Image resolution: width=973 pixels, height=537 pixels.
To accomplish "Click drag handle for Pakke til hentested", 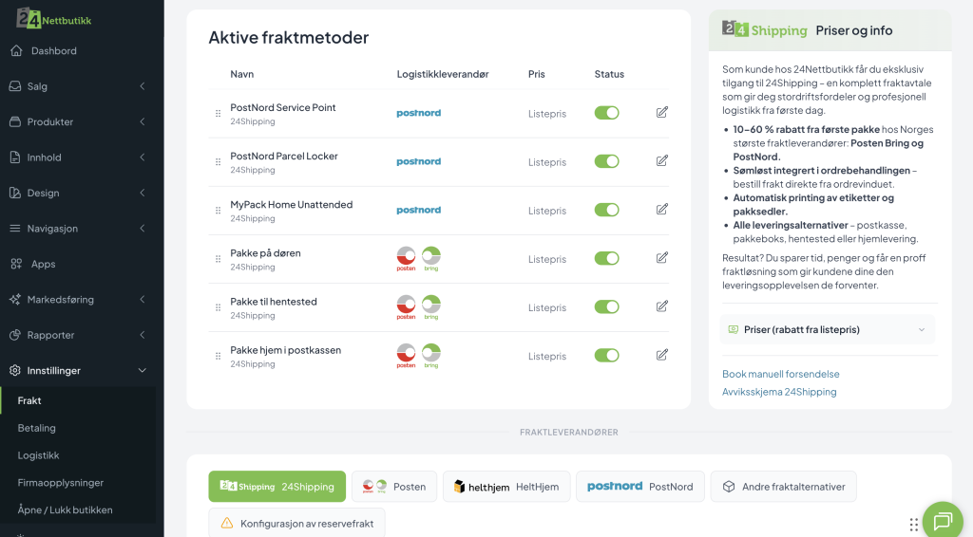I will 218,307.
